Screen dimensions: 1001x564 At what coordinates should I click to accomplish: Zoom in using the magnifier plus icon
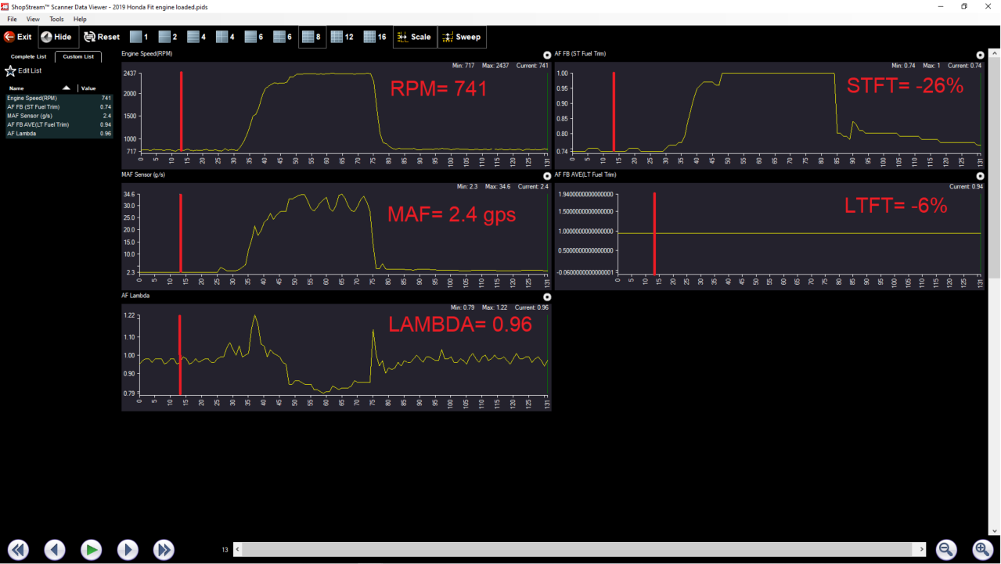pos(982,550)
